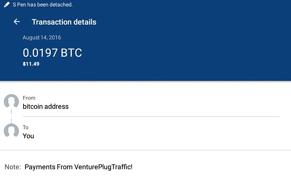
Task: Tap the You recipient entry
Action: tap(28, 136)
